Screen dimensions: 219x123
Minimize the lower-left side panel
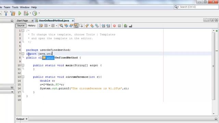pos(12,87)
